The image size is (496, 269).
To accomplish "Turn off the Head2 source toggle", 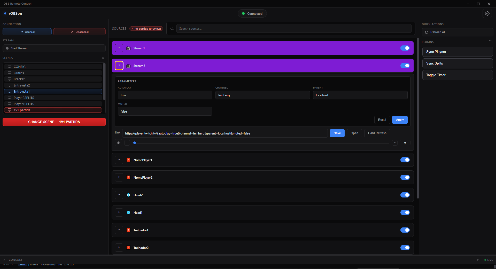I will coord(405,195).
